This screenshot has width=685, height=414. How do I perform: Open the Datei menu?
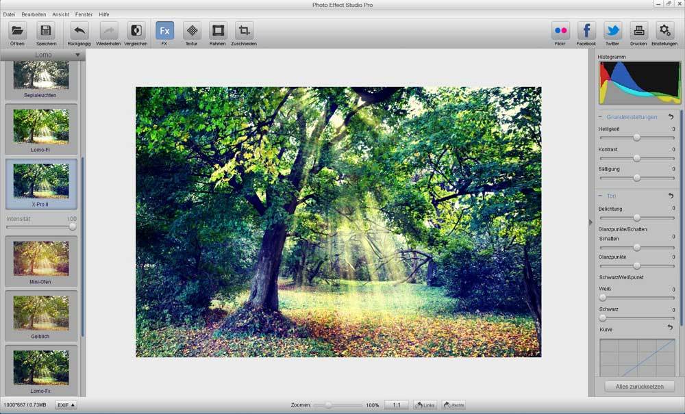click(x=9, y=14)
